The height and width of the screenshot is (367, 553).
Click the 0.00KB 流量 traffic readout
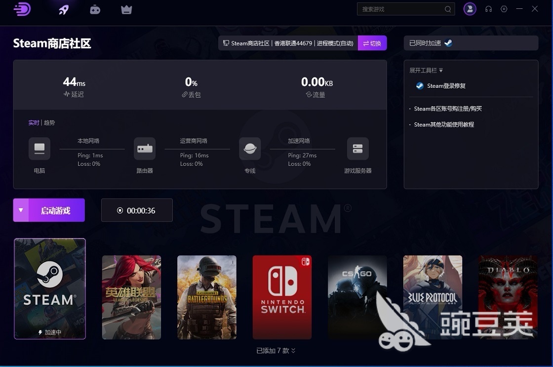point(316,87)
